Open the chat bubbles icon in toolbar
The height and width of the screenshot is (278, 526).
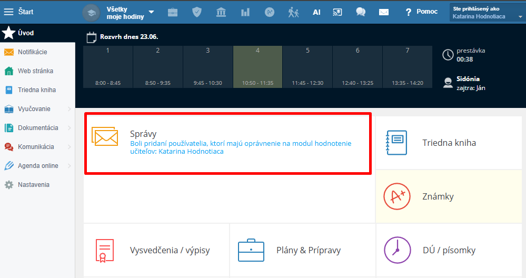tap(361, 13)
